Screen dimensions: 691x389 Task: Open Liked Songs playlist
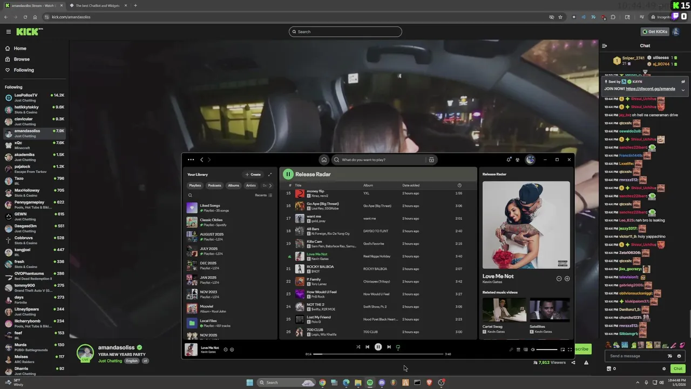coord(231,207)
